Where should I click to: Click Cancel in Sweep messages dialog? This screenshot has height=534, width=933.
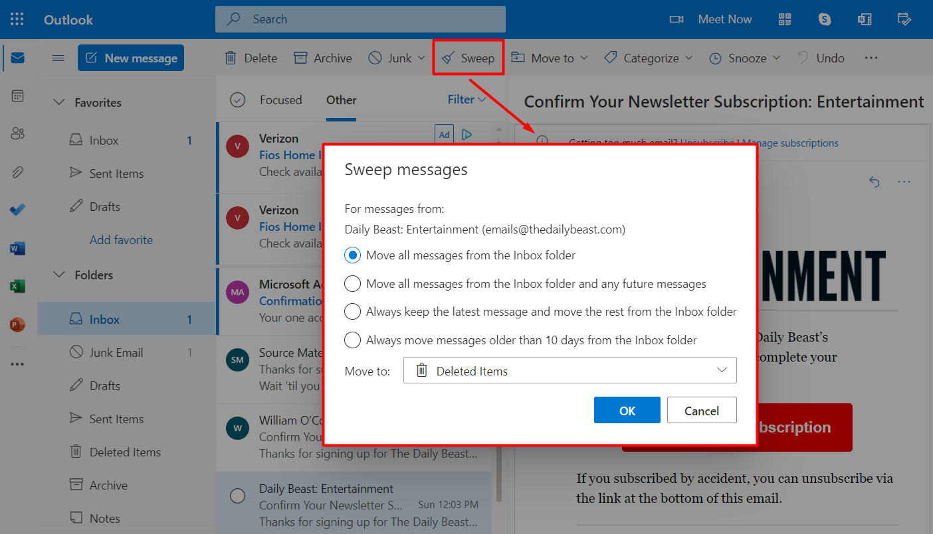pyautogui.click(x=702, y=411)
